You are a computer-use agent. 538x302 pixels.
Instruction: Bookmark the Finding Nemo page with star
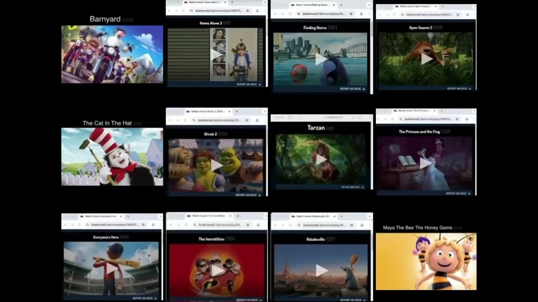tap(351, 13)
